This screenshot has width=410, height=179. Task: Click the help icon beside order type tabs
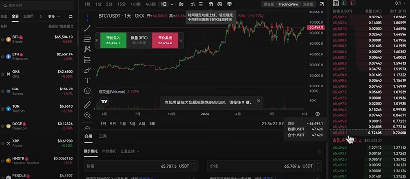click(x=320, y=151)
